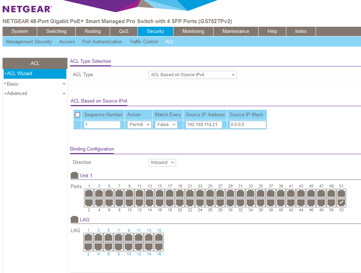Open the Match Every False dropdown

click(166, 125)
